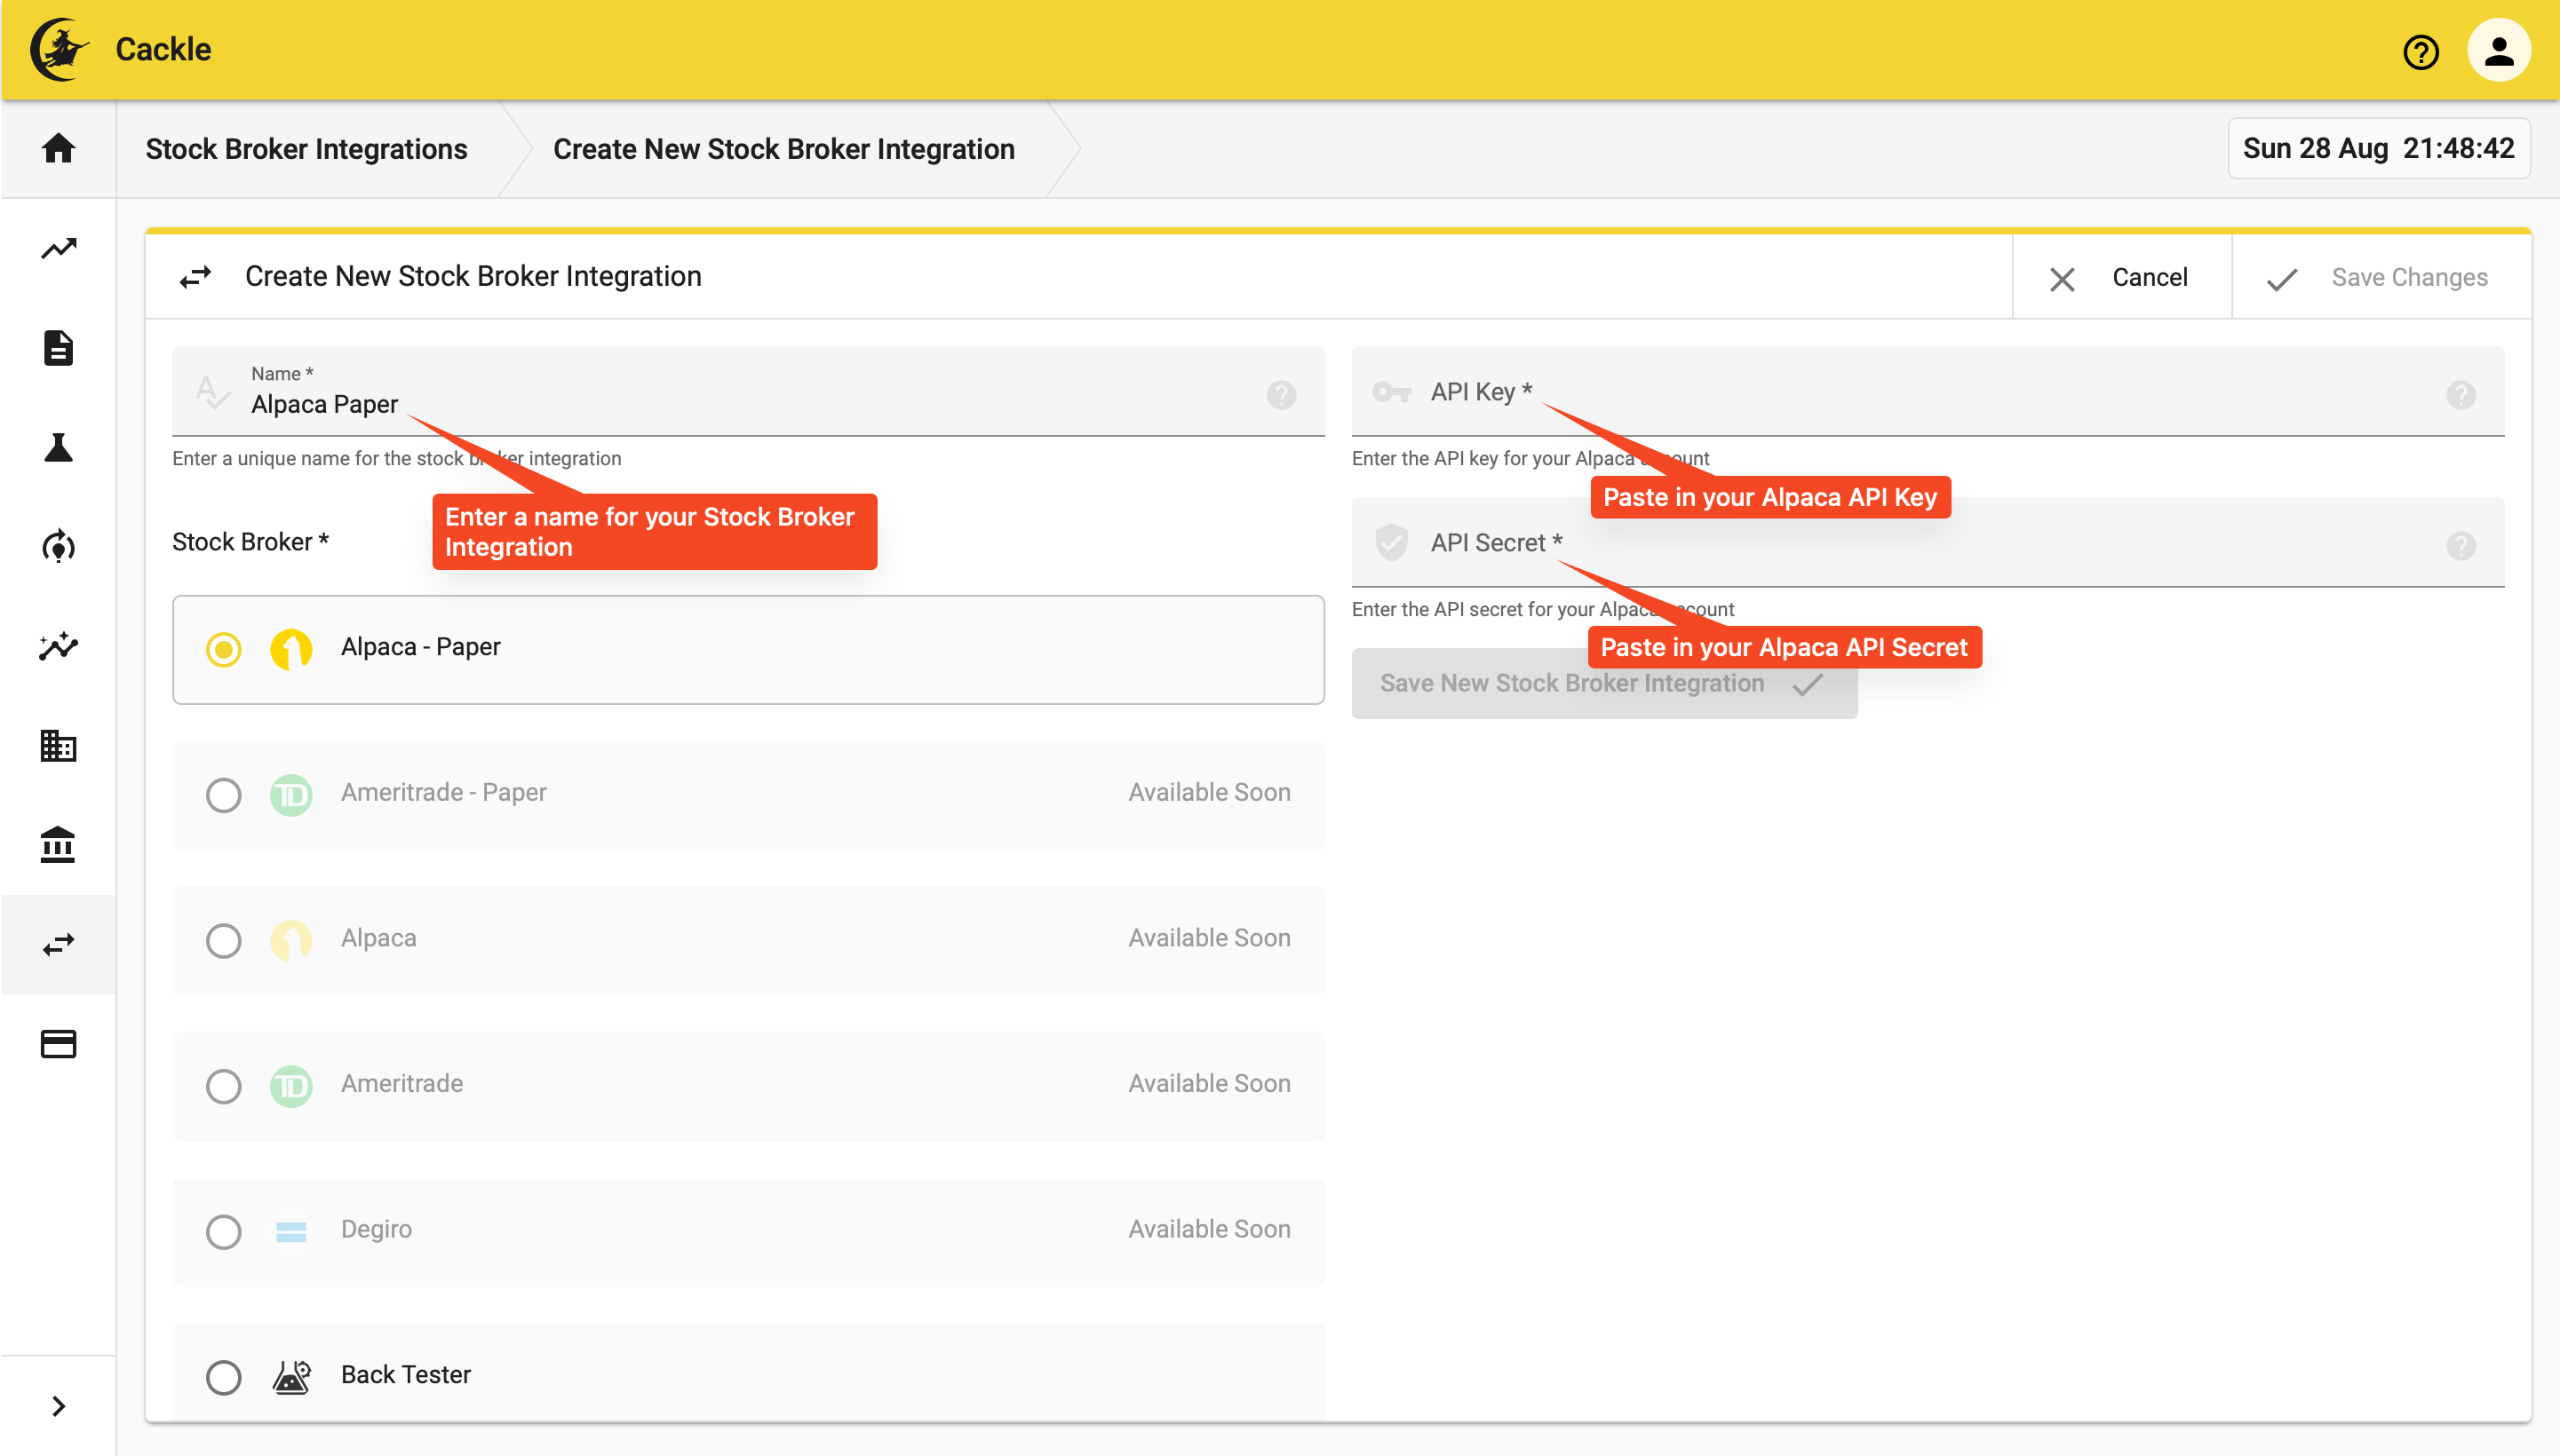Click the swap arrows icon in card header
This screenshot has height=1456, width=2560.
195,276
